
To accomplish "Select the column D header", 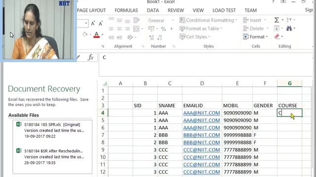I will [202, 83].
